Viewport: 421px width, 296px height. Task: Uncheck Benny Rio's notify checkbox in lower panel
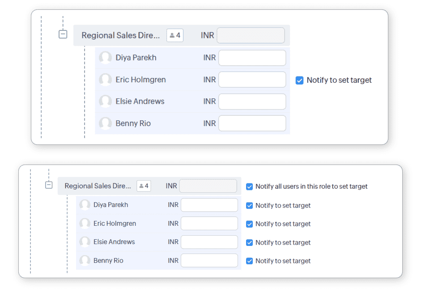(x=250, y=261)
